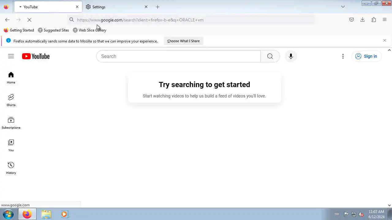Open Getting Started bookmark
Screen dimensions: 392x220
pyautogui.click(x=19, y=30)
